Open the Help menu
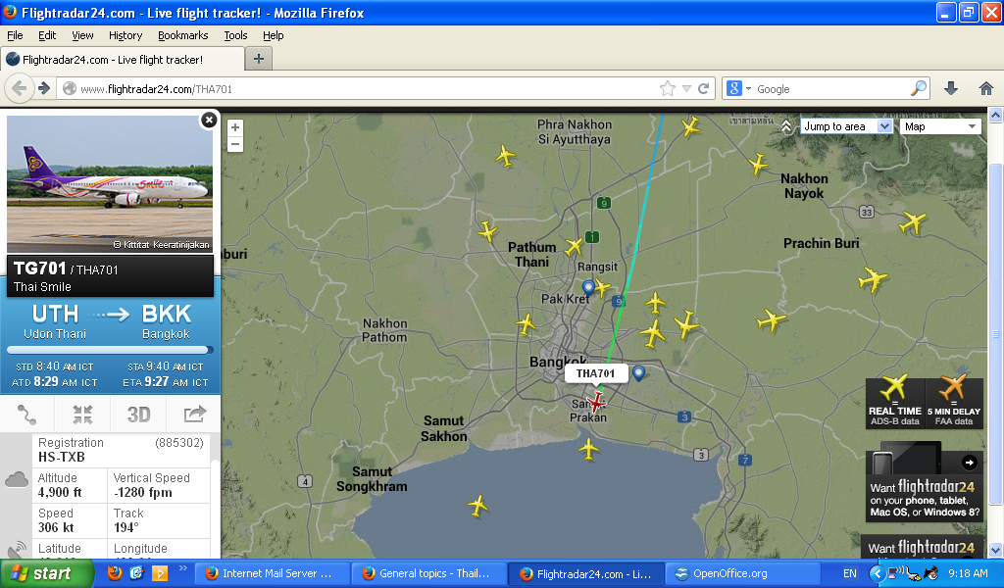The image size is (1004, 588). (274, 35)
